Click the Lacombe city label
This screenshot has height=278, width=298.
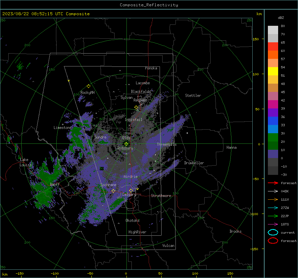coord(143,83)
